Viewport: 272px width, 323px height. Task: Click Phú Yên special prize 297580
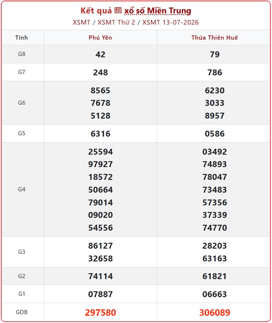click(x=100, y=312)
